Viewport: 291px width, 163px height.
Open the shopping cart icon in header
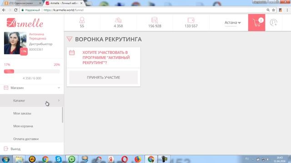[256, 23]
